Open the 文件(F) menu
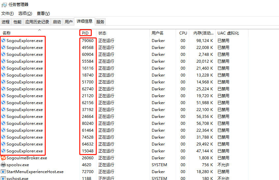The height and width of the screenshot is (180, 279). coord(8,13)
